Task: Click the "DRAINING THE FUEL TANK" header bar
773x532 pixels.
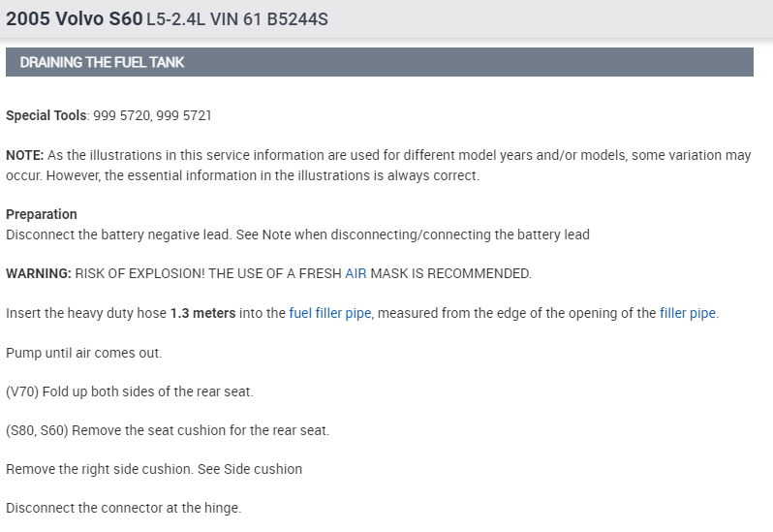Action: tap(379, 63)
